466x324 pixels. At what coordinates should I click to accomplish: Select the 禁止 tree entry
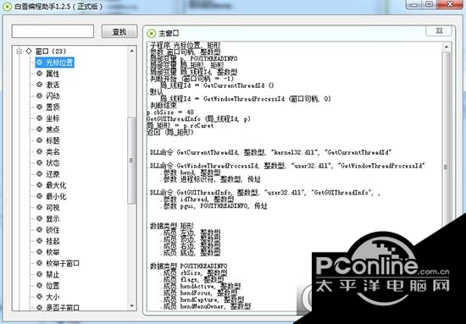tap(53, 274)
